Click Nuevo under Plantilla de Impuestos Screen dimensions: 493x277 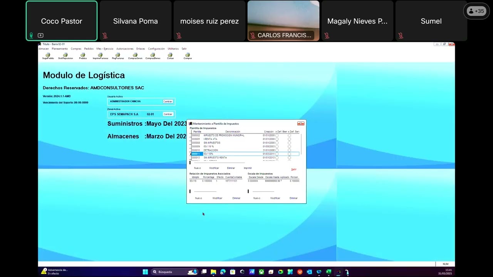198,168
